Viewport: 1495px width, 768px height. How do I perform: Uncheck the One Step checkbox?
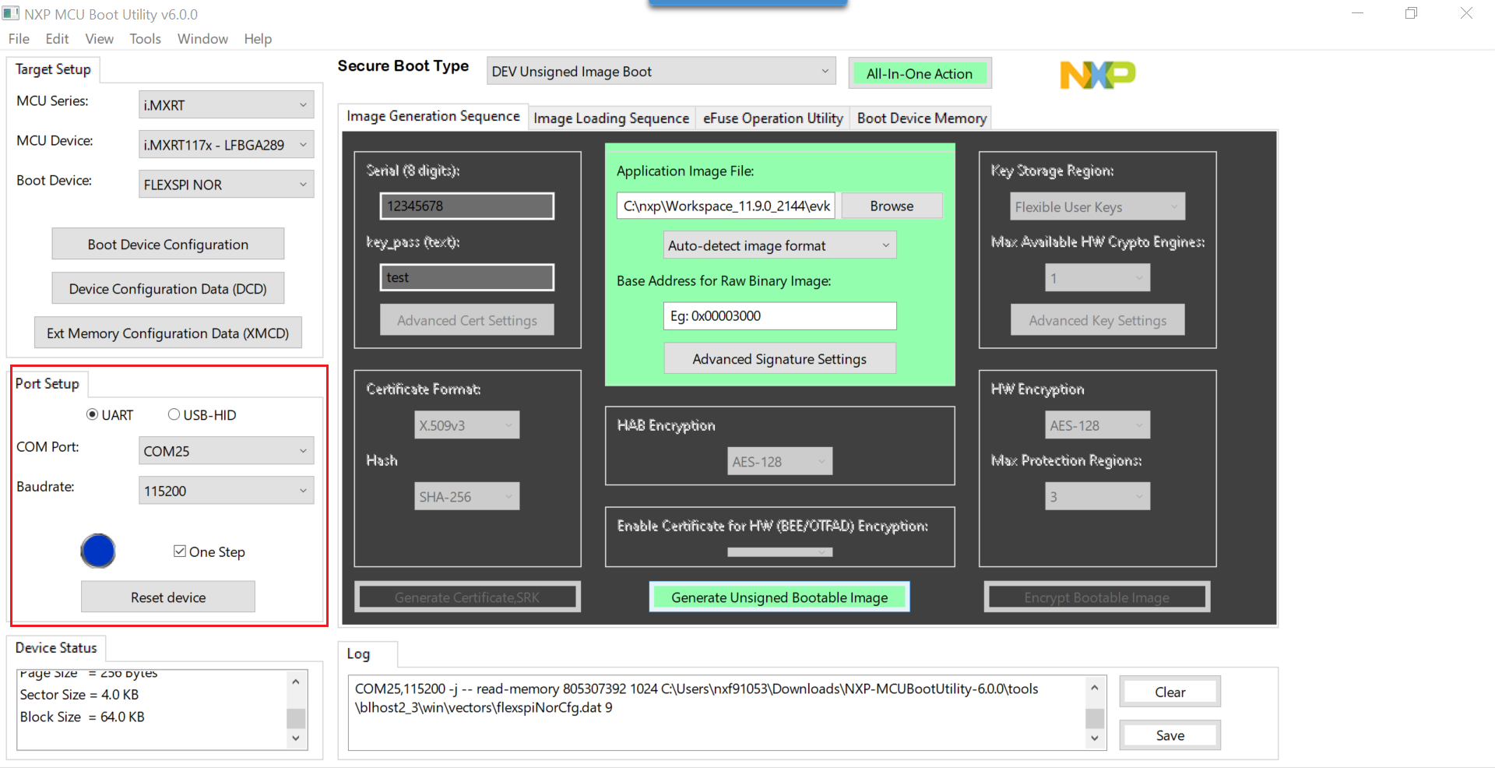click(180, 551)
